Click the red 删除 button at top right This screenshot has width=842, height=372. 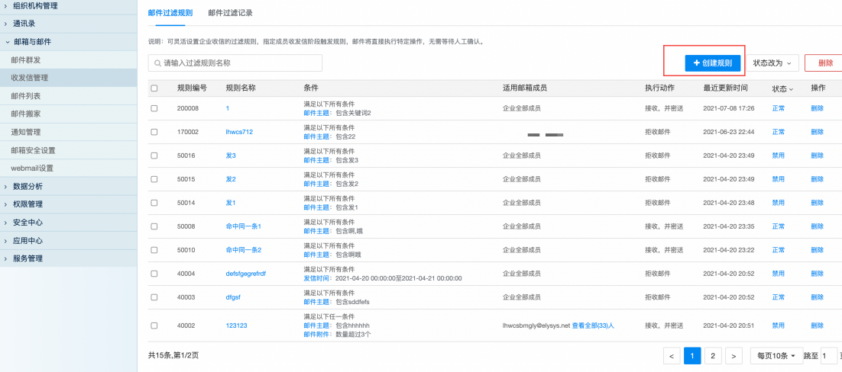point(824,63)
